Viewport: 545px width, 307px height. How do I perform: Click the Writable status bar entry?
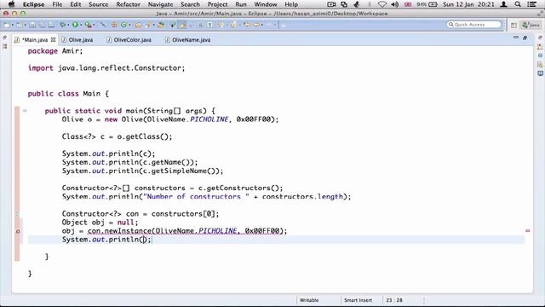point(309,300)
